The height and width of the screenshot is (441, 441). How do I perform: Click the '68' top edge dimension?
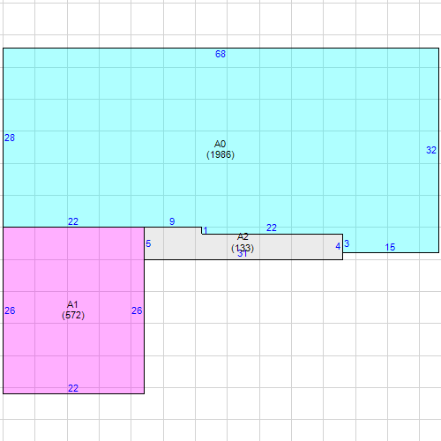click(220, 54)
